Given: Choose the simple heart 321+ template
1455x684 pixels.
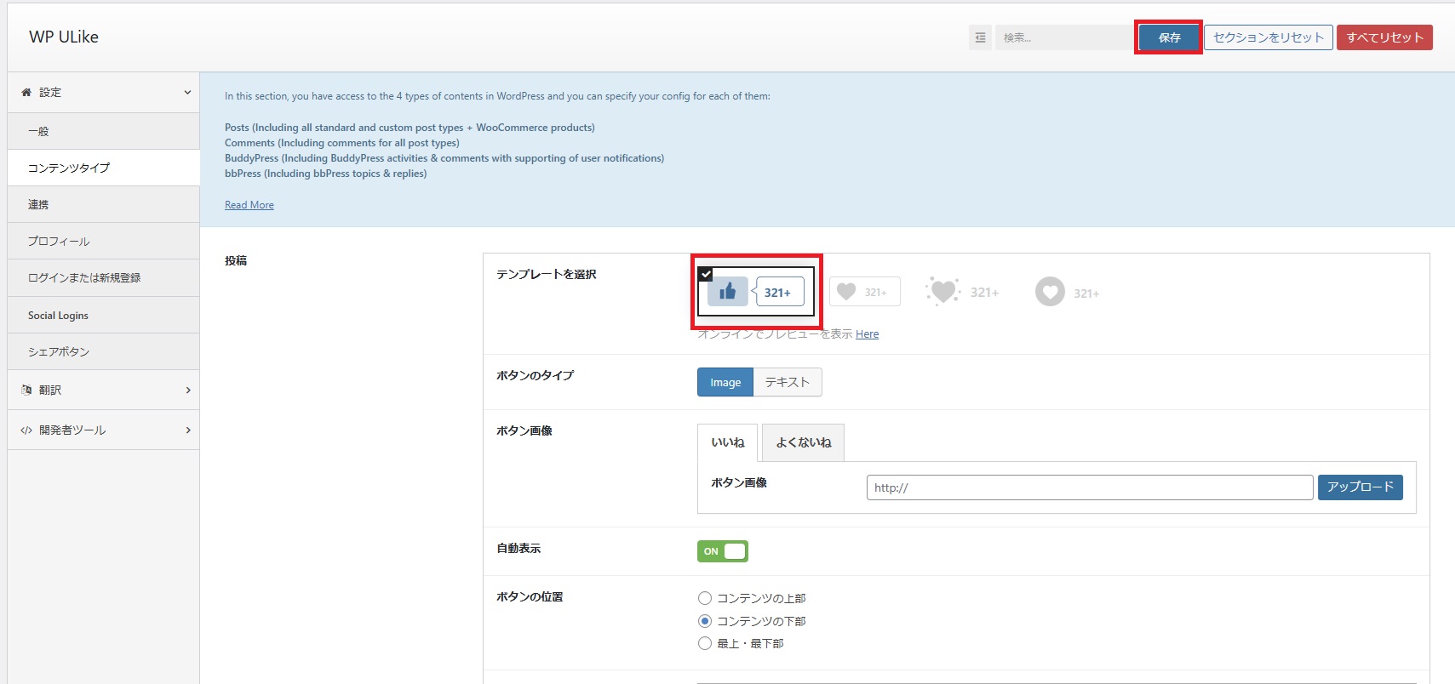Looking at the screenshot, I should (864, 292).
